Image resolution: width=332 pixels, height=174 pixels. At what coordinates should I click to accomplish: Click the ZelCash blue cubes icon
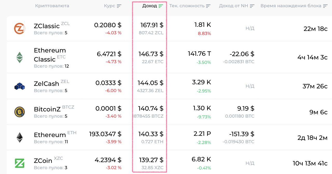20,86
